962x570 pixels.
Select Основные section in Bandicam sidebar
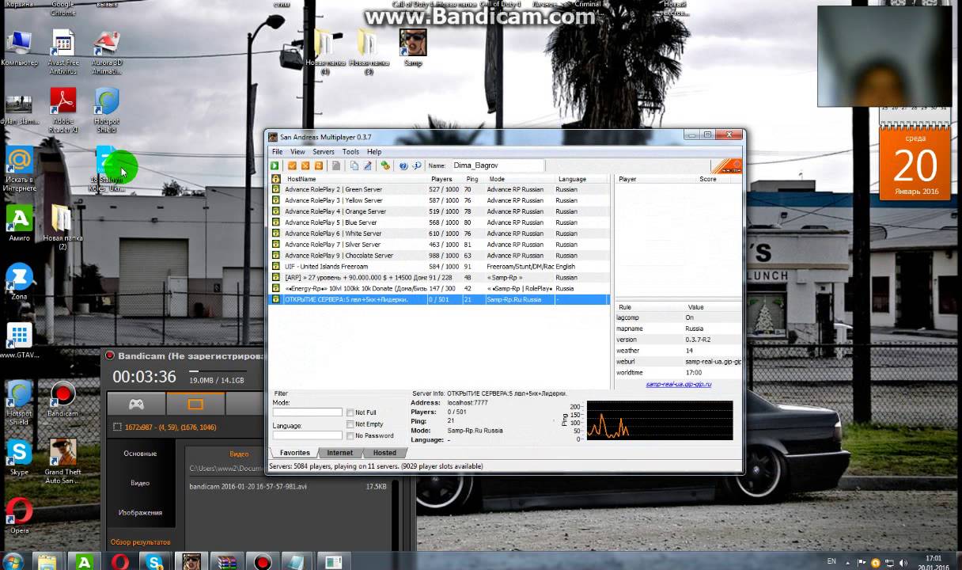point(140,454)
